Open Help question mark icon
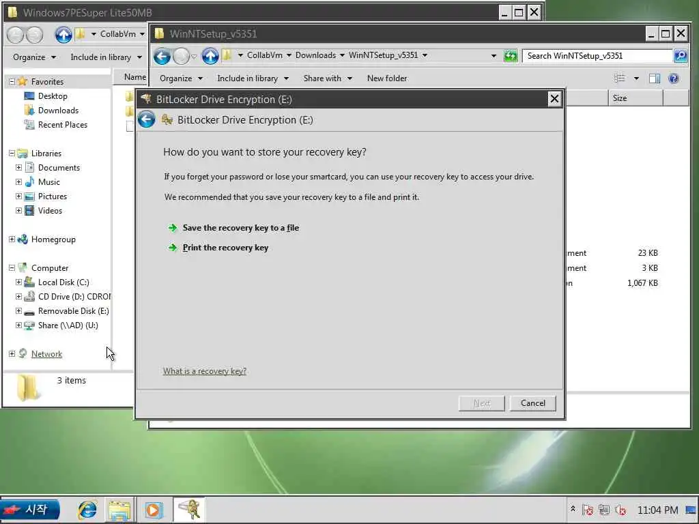This screenshot has height=524, width=699. click(x=674, y=78)
